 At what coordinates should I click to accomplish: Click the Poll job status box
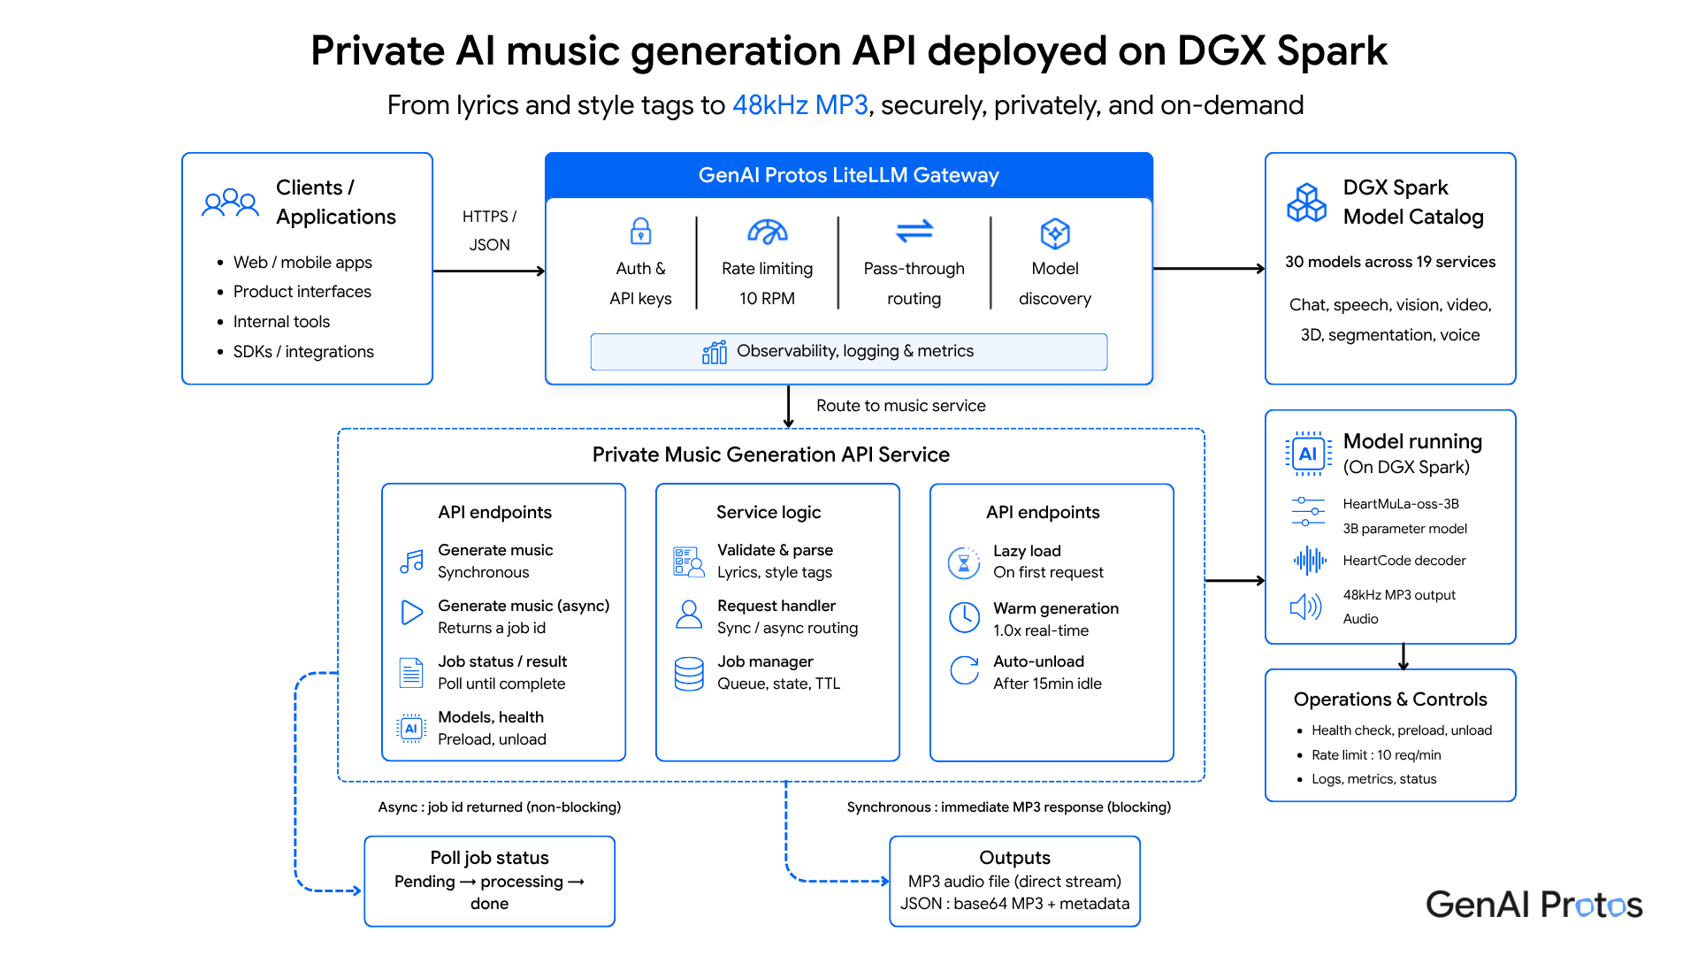[490, 881]
